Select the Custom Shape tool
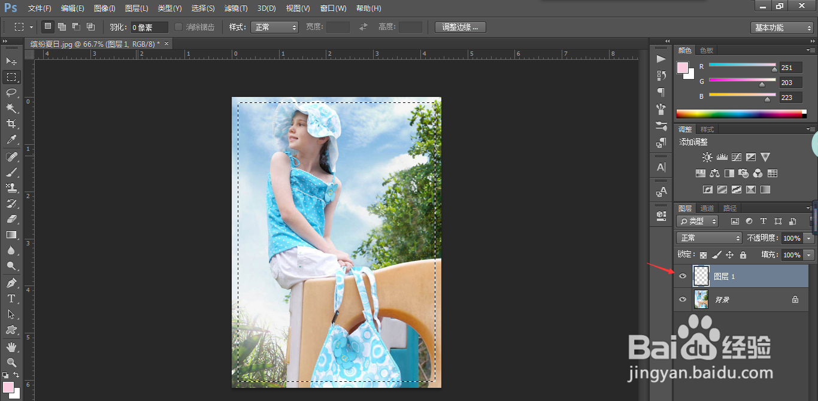The image size is (818, 401). coord(11,330)
